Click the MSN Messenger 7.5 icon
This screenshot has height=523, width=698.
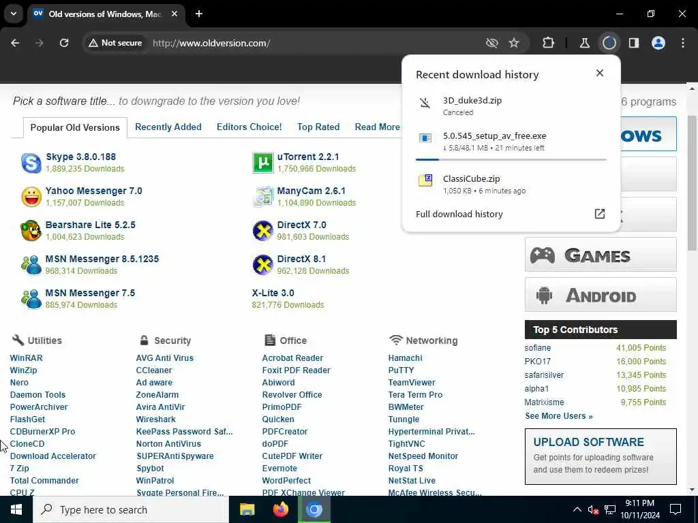31,299
